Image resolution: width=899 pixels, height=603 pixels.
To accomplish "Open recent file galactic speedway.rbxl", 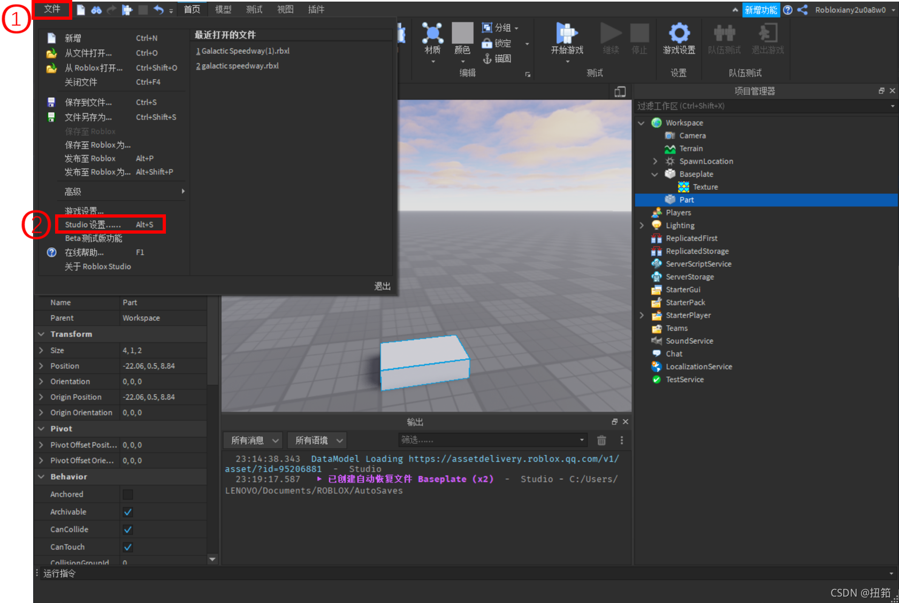I will click(x=237, y=66).
